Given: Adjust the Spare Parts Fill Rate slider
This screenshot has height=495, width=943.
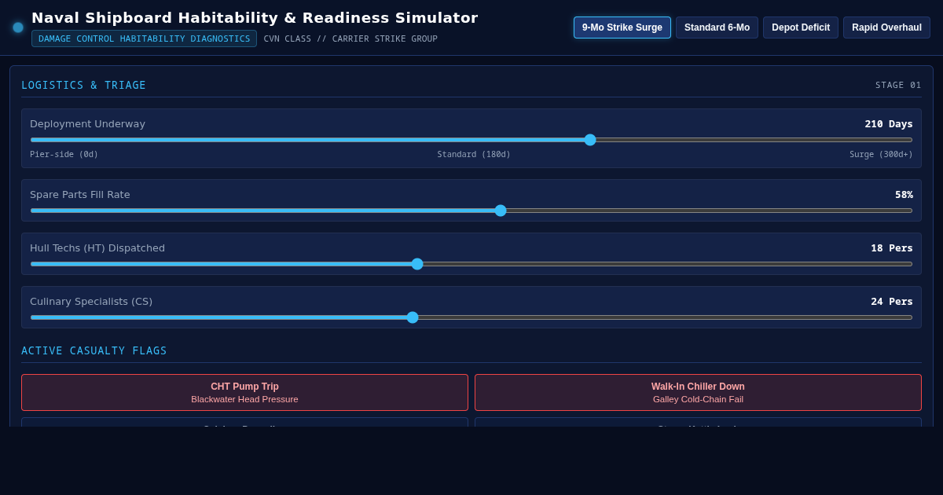Looking at the screenshot, I should (472, 211).
